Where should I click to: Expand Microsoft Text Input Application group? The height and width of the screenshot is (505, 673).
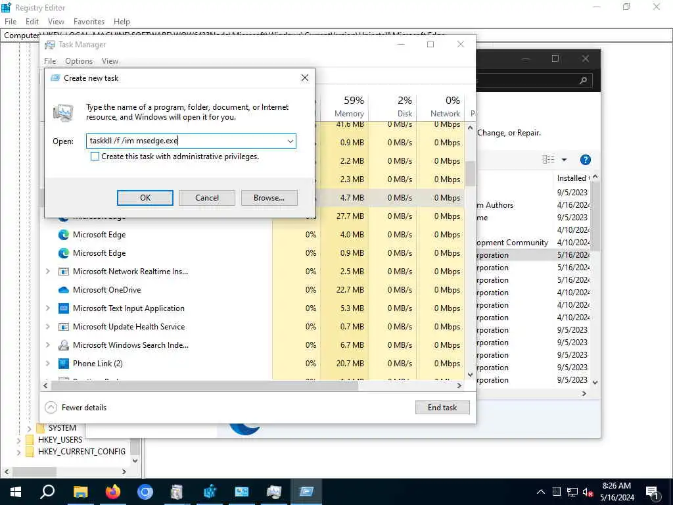click(x=47, y=308)
